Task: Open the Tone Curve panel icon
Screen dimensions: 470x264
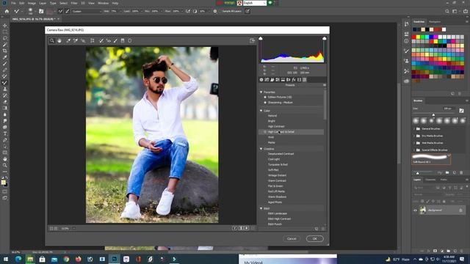Action: click(267, 80)
